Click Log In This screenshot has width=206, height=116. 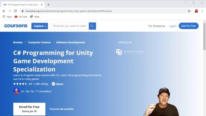click(x=173, y=26)
